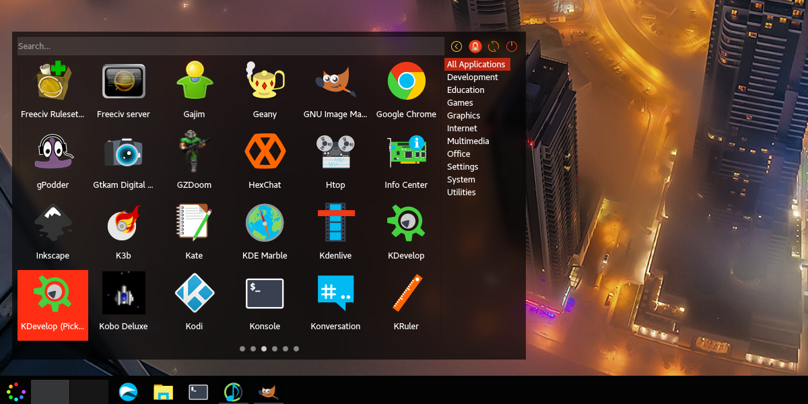Start the HexChat IRC client
Screen dimensions: 808x404
[265, 151]
